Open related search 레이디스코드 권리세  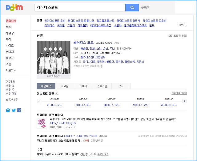coord(128,21)
